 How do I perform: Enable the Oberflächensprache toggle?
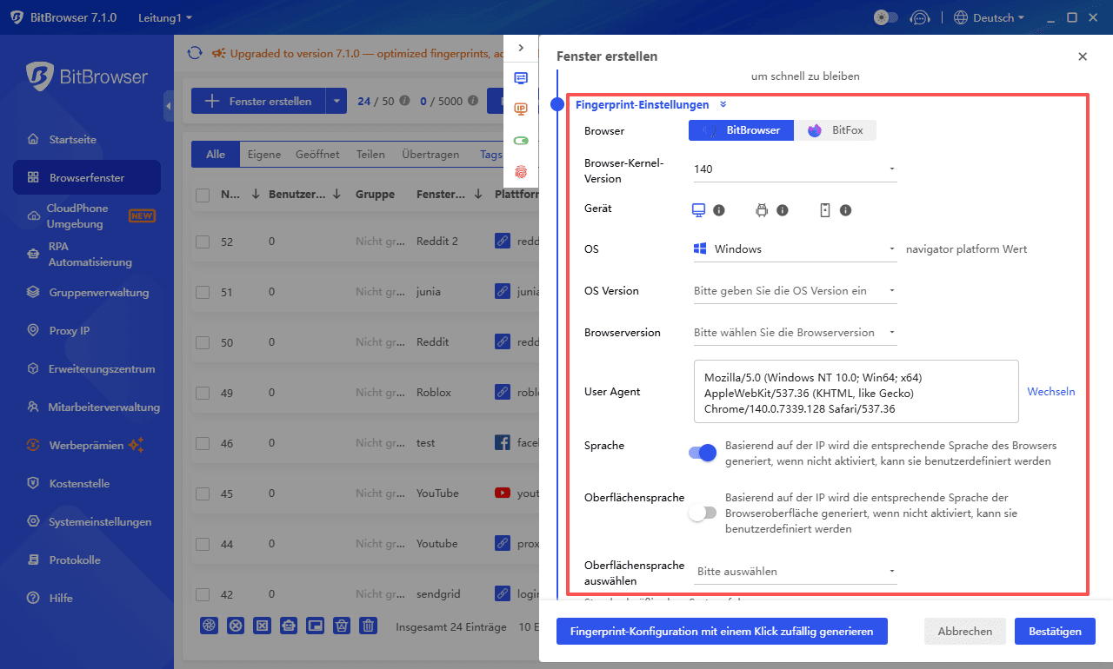702,513
